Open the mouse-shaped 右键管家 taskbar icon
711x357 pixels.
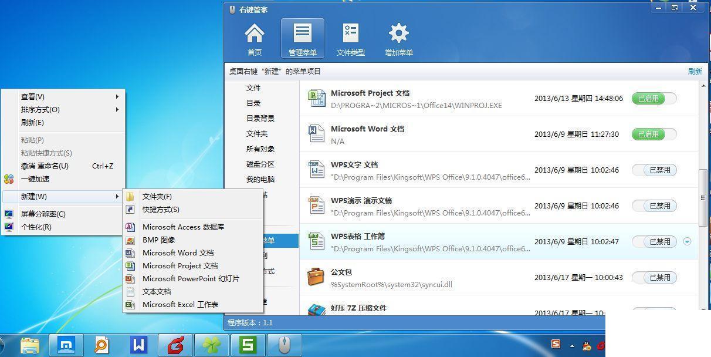[285, 345]
